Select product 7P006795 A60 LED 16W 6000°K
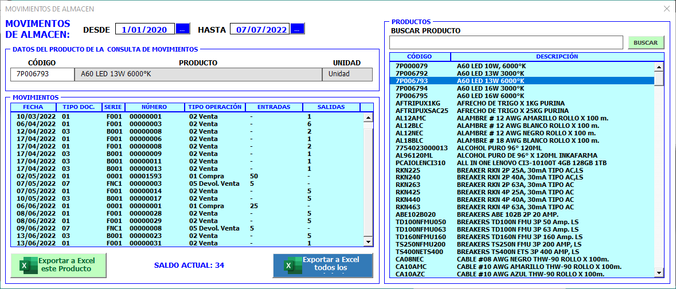 [522, 95]
